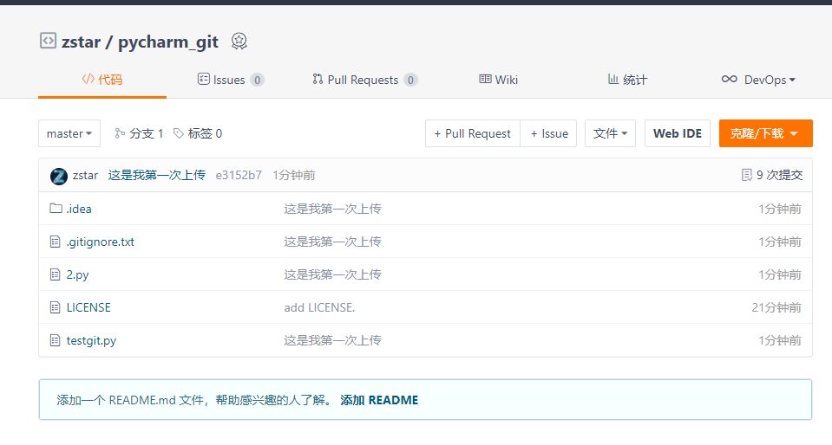Viewport: 832px width, 445px height.
Task: Click the zstar avatar in the commit row
Action: click(x=59, y=176)
